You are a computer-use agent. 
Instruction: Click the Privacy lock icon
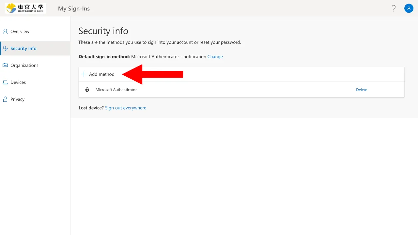[5, 99]
